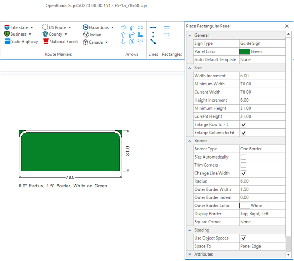Click the Outer Border Width value field

[x=262, y=189]
